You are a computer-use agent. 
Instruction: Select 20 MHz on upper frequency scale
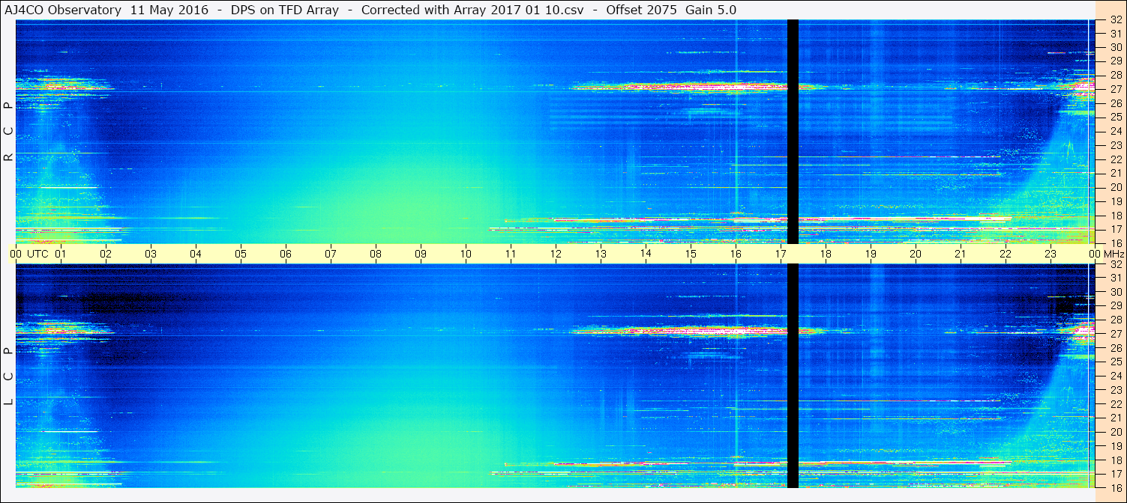1115,187
